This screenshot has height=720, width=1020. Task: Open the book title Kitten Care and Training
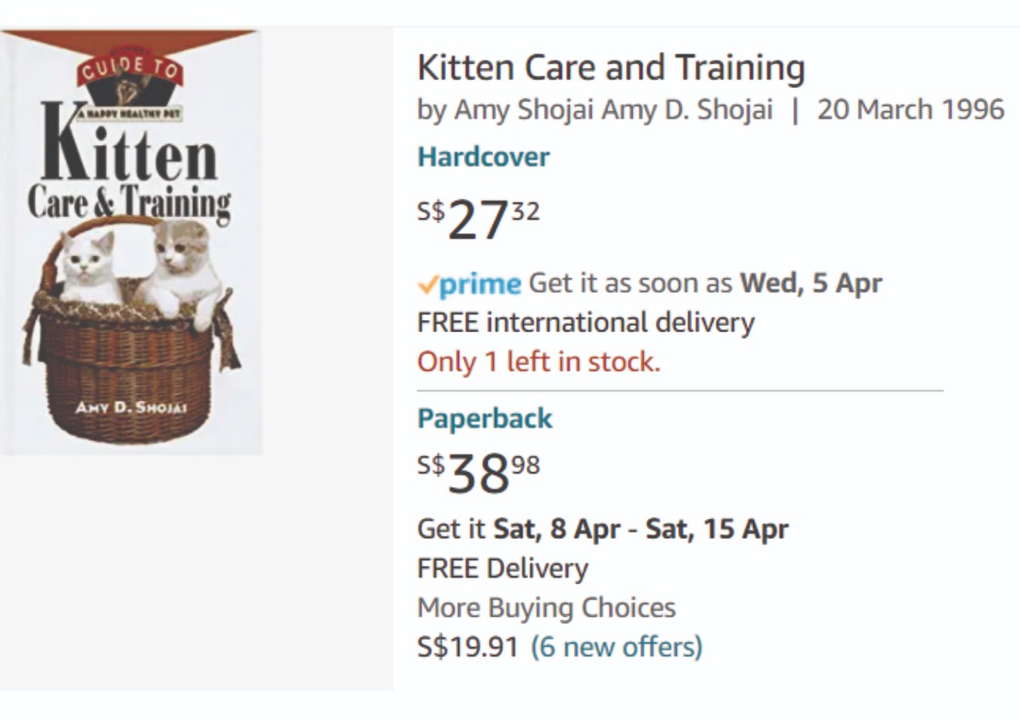click(611, 67)
